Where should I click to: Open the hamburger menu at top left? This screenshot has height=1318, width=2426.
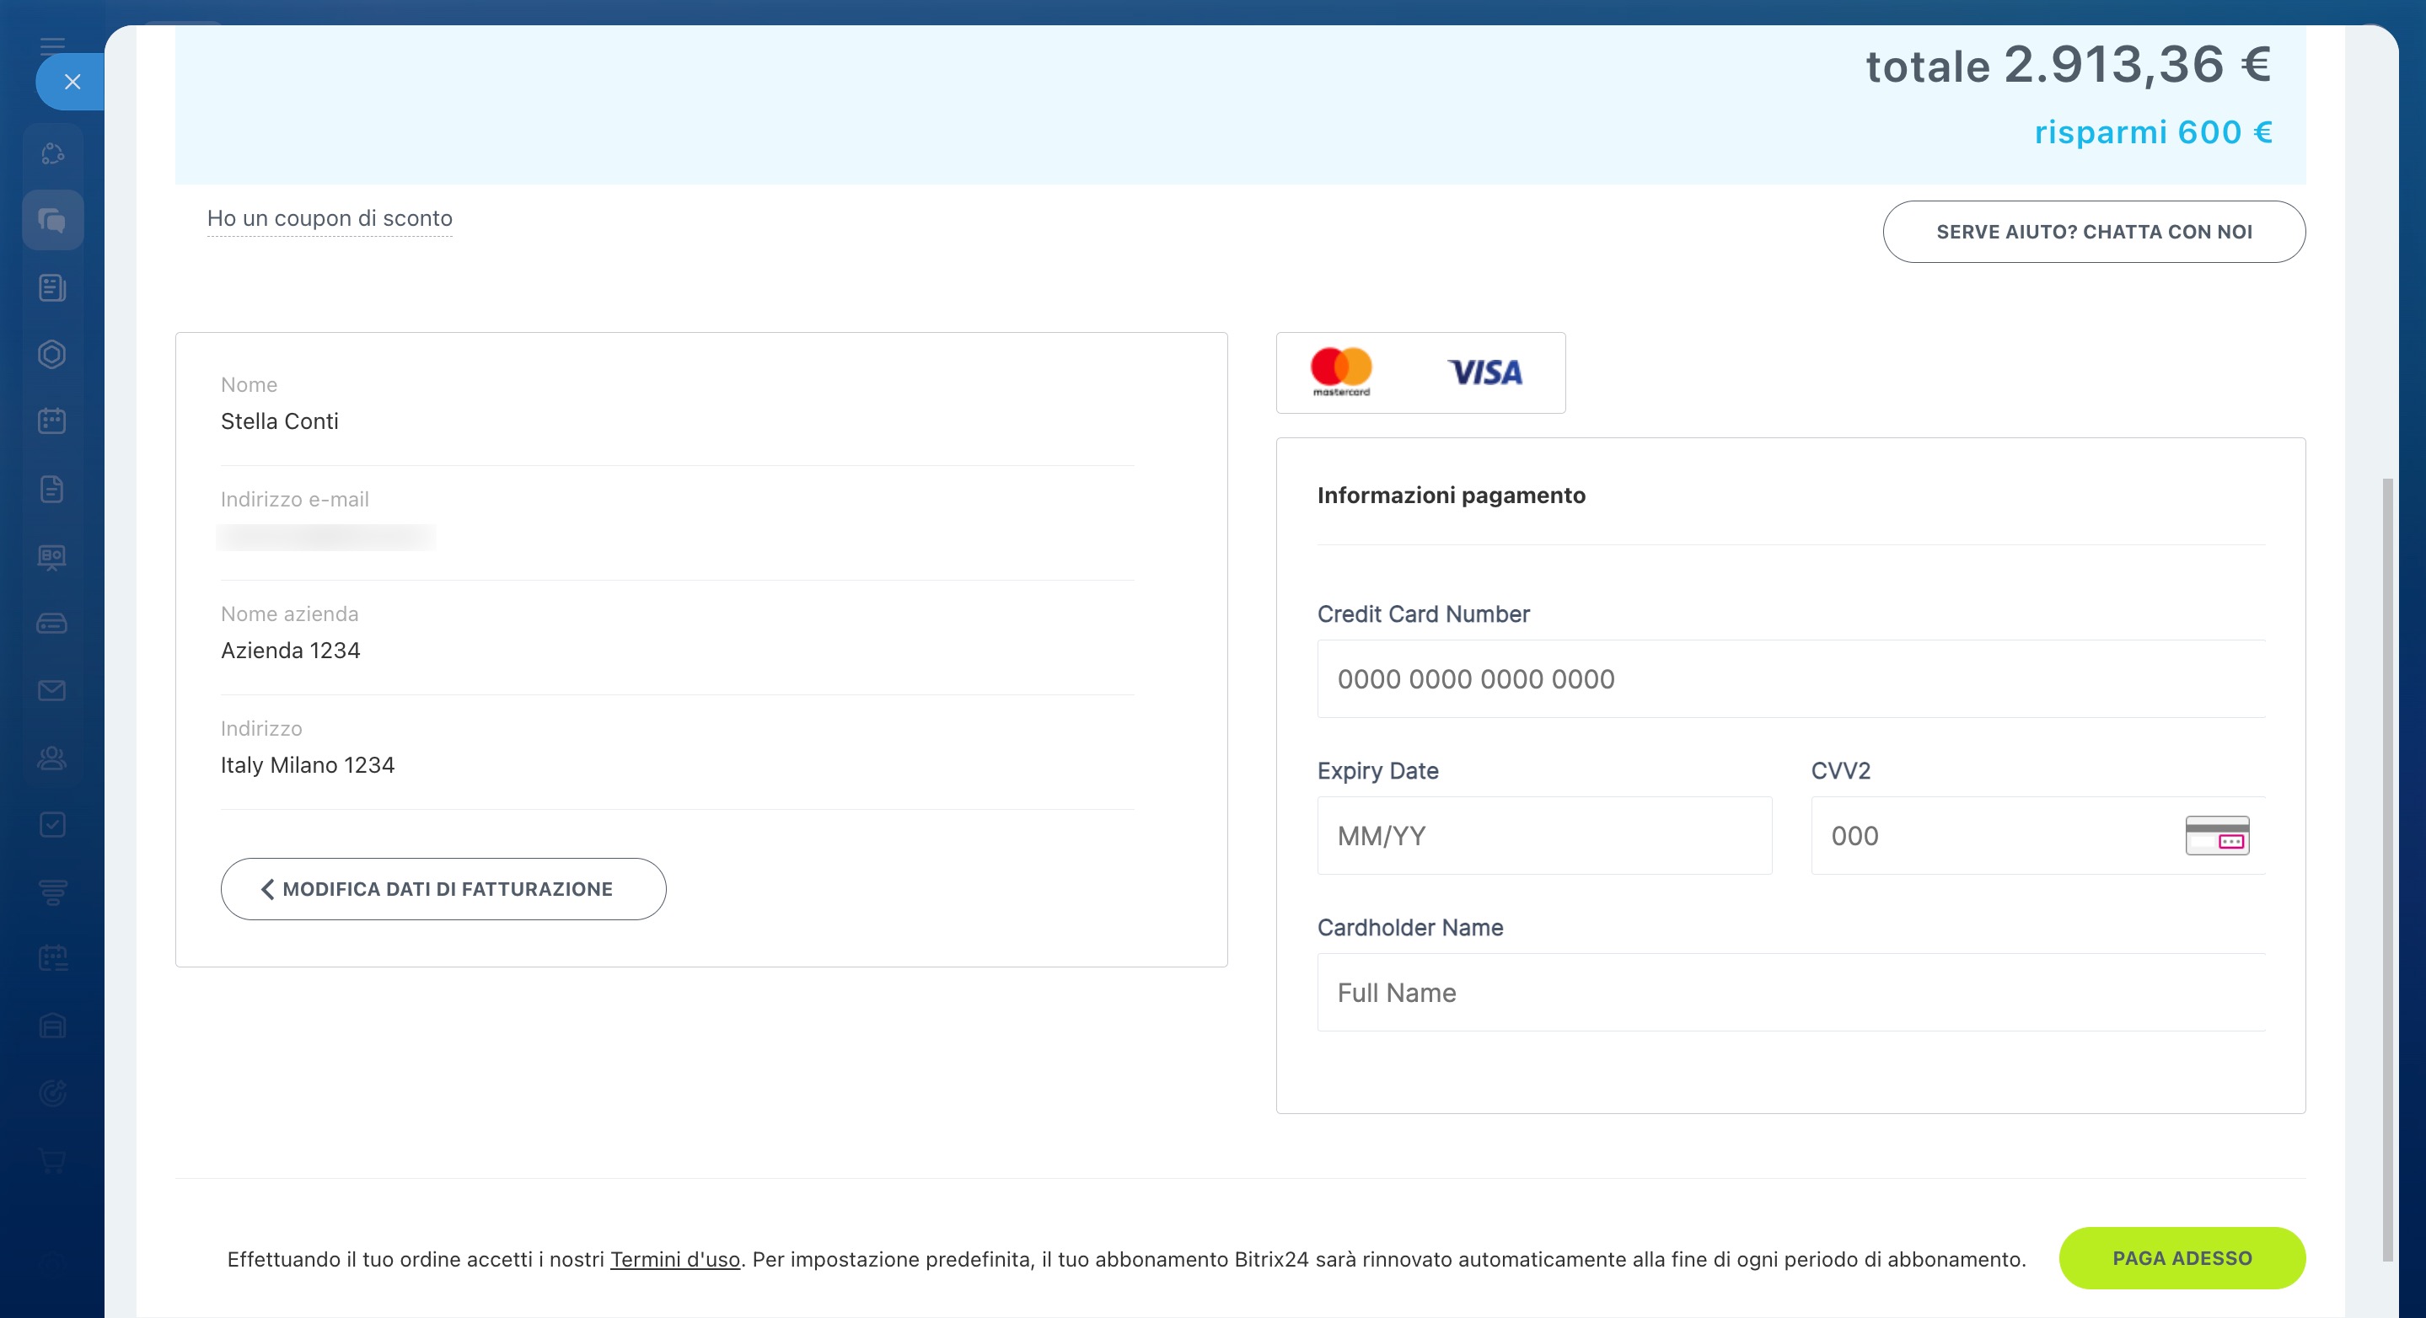(51, 46)
